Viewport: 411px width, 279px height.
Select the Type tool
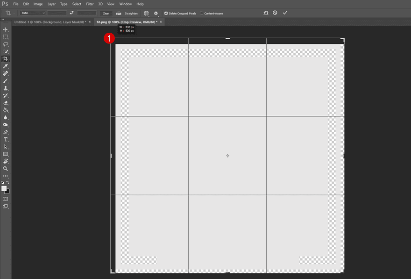click(5, 139)
